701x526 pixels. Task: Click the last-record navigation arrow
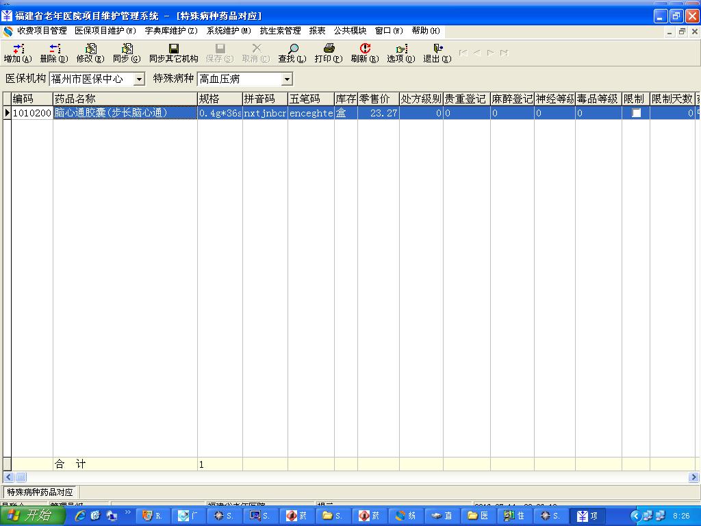tap(505, 53)
